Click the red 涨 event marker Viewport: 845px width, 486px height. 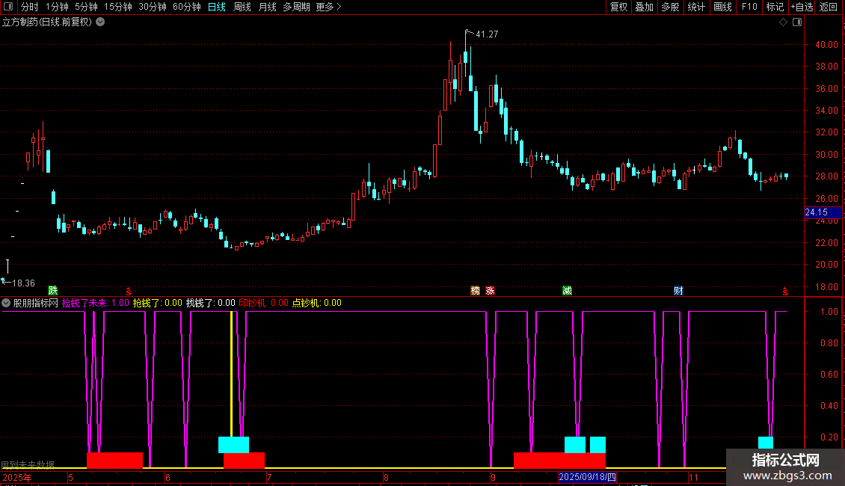pos(490,290)
